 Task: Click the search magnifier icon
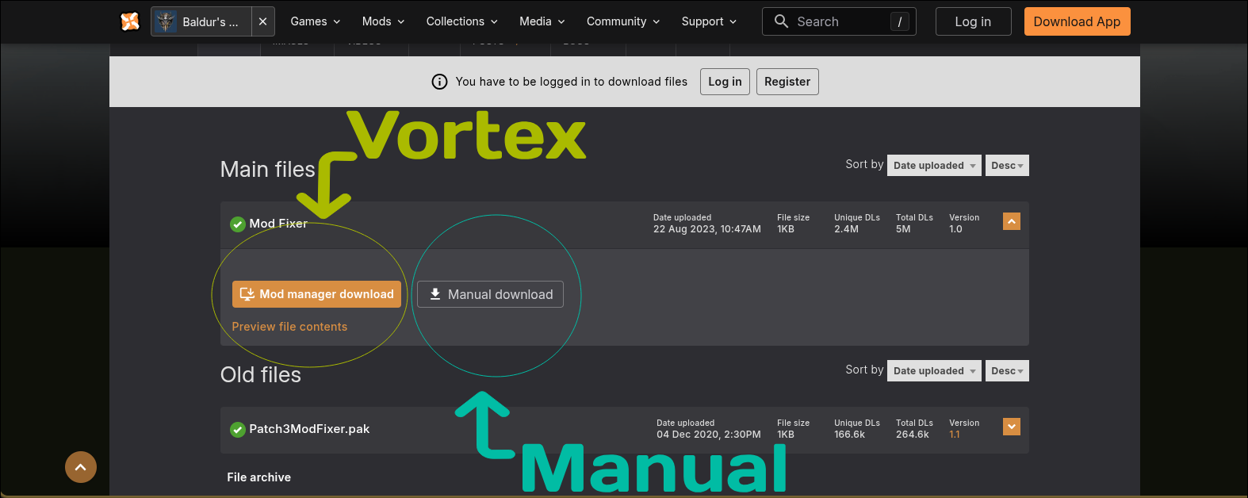(x=781, y=21)
